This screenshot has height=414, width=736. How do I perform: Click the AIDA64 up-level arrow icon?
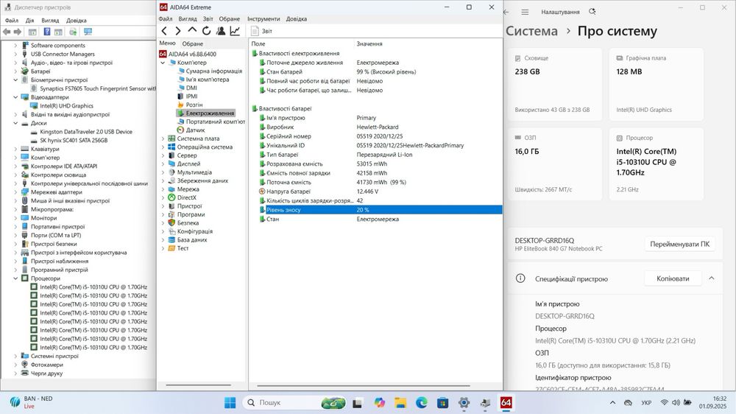pos(192,30)
